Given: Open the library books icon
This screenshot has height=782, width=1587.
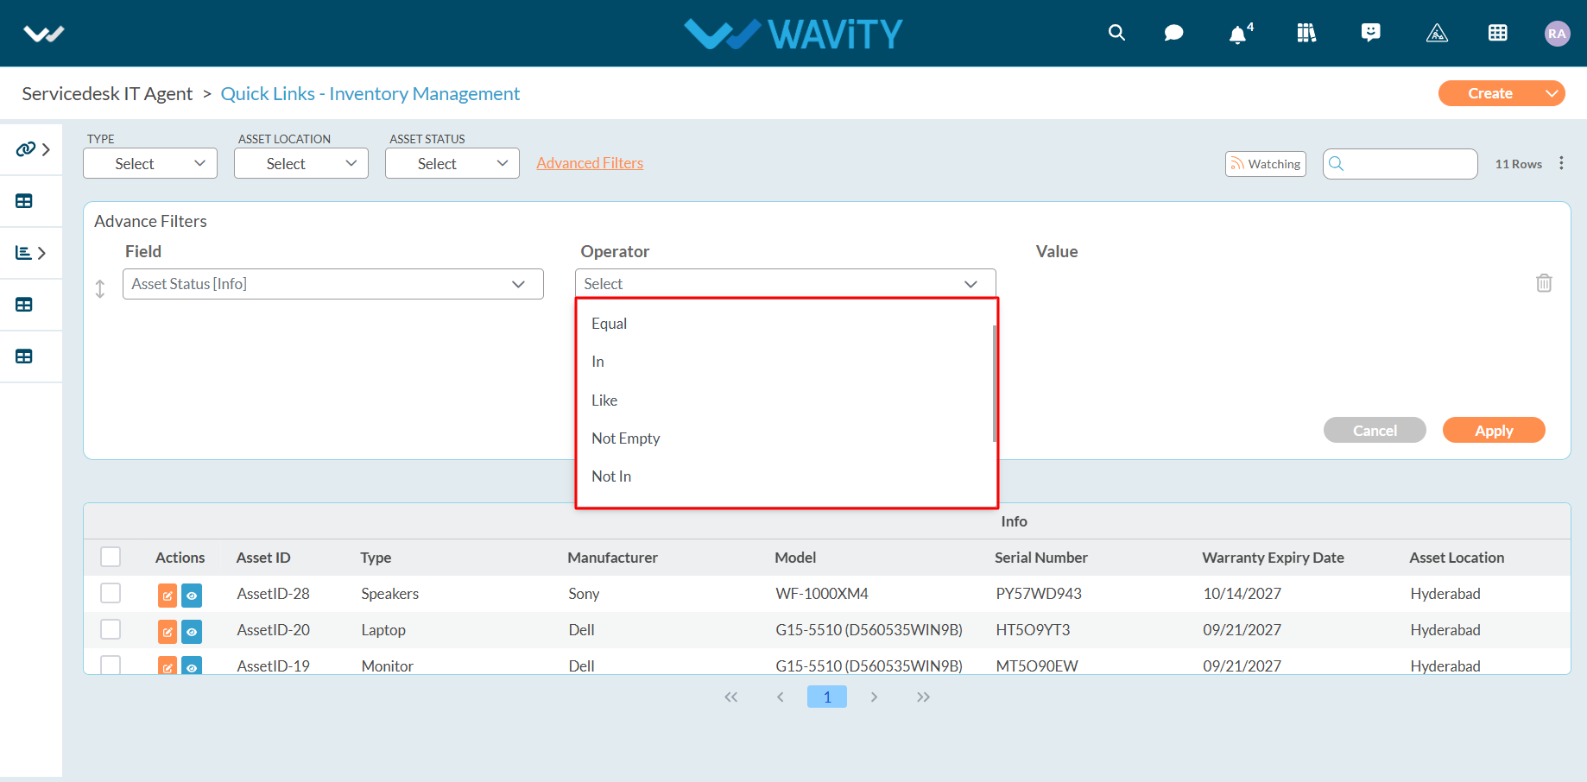Looking at the screenshot, I should point(1306,33).
